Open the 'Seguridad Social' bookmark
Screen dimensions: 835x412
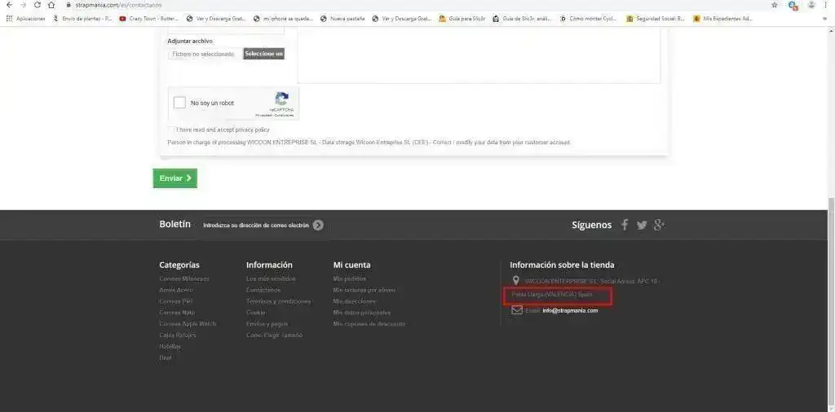[655, 18]
